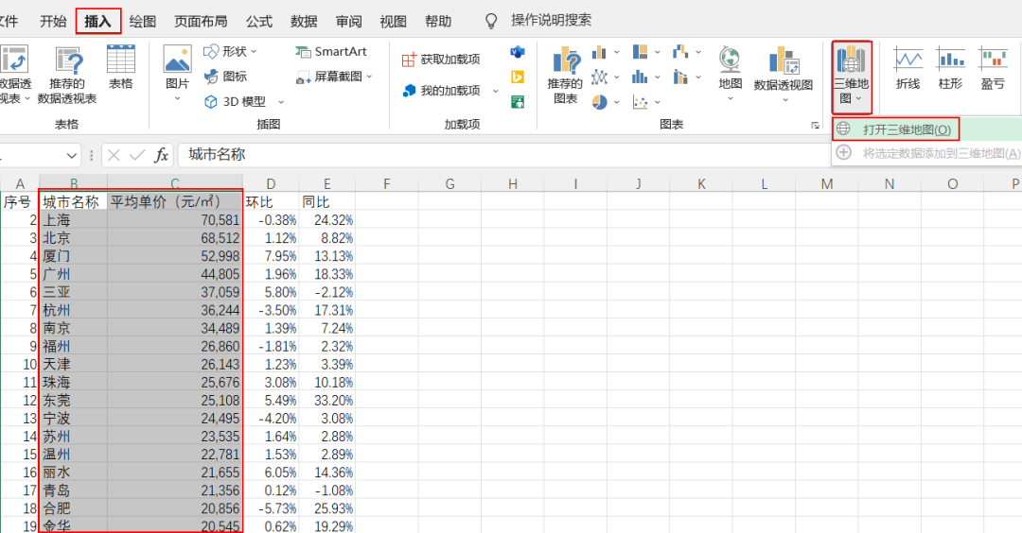The image size is (1022, 533).
Task: Click the 数据透视图 pivot chart icon
Action: point(784,60)
